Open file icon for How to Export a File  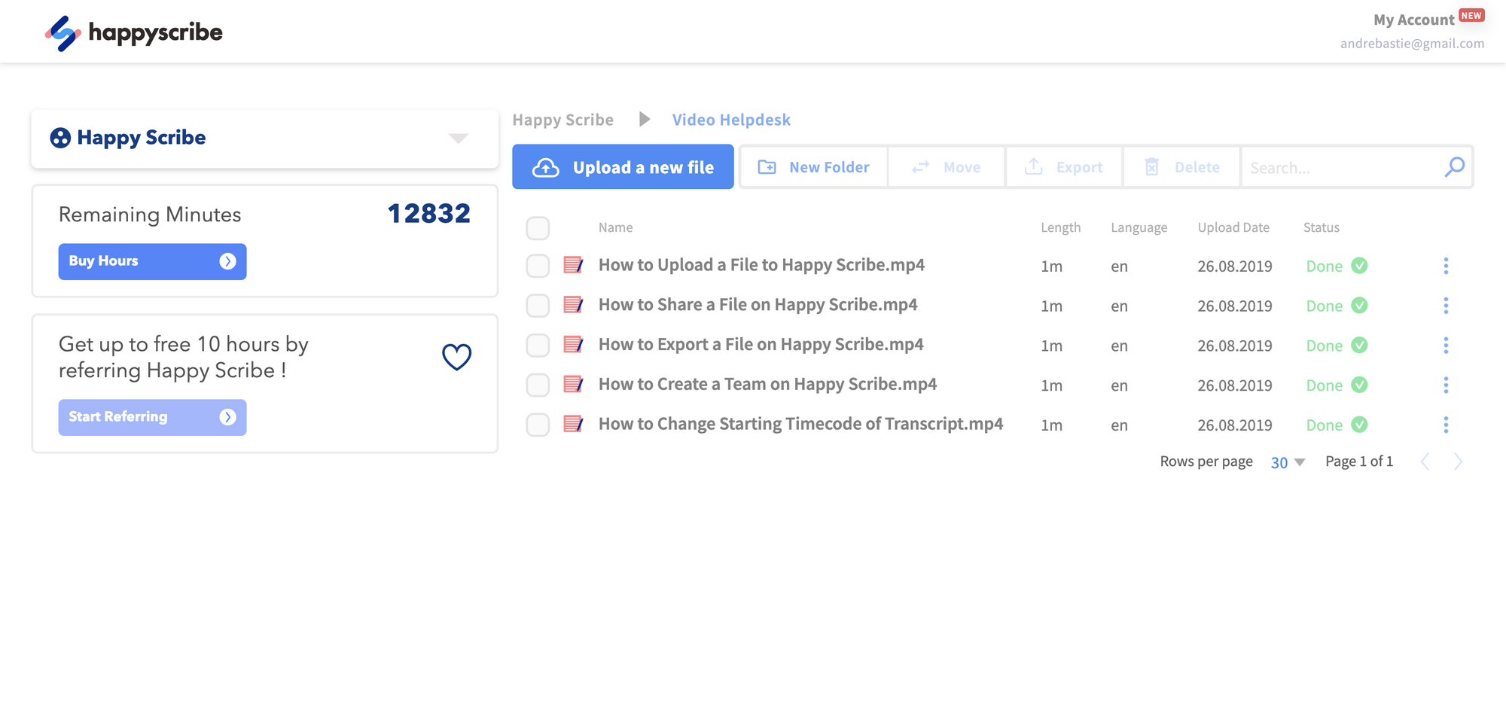click(x=573, y=345)
